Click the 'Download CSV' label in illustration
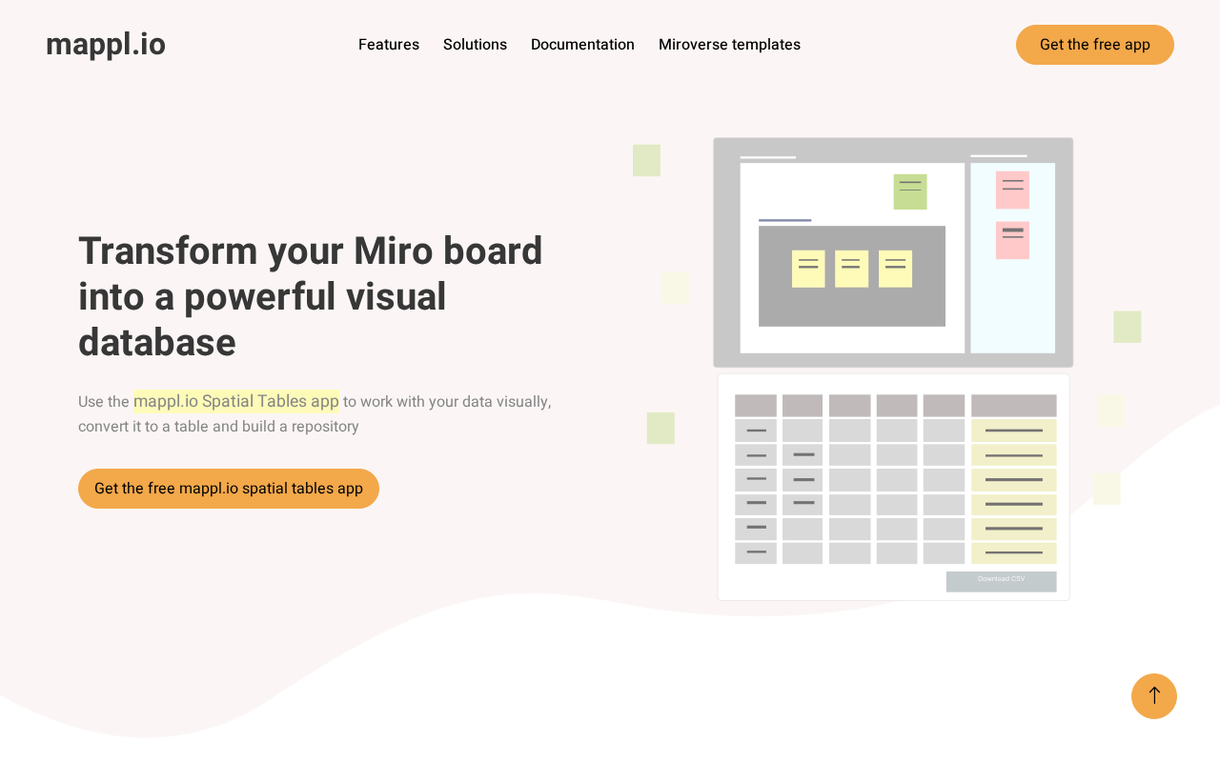Image resolution: width=1220 pixels, height=762 pixels. click(1001, 579)
